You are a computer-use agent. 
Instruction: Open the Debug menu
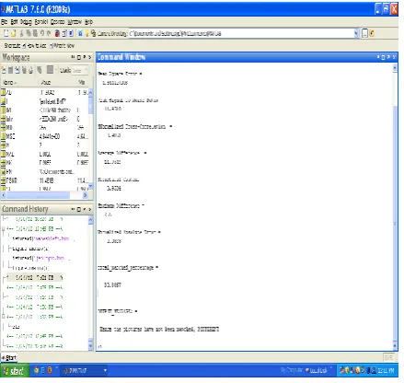pyautogui.click(x=26, y=22)
